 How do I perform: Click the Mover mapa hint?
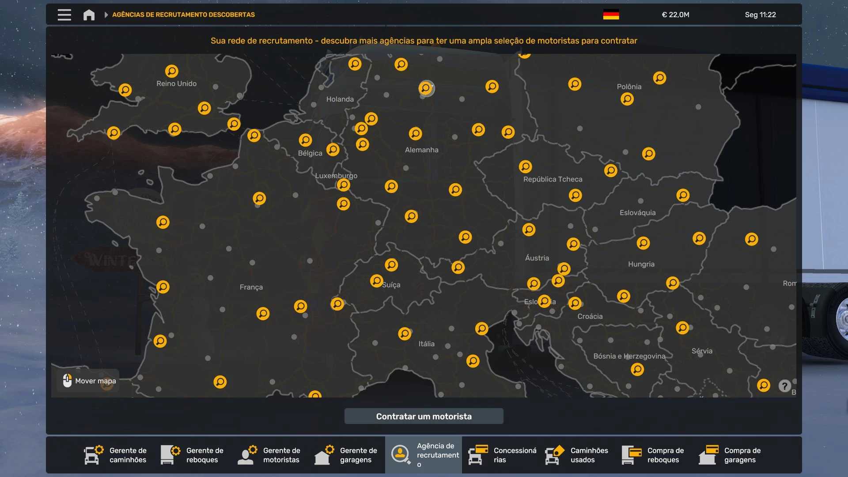click(x=88, y=381)
